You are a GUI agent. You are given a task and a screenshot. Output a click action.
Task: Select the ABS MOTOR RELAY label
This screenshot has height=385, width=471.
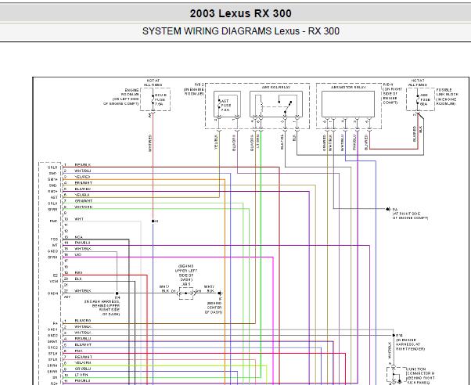348,87
